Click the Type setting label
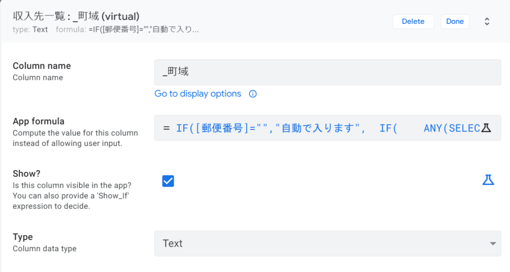Viewport: 510px width, 272px height. (23, 237)
